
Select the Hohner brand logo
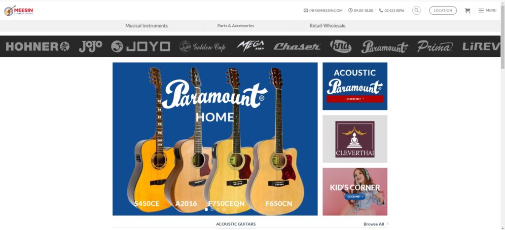click(x=37, y=46)
